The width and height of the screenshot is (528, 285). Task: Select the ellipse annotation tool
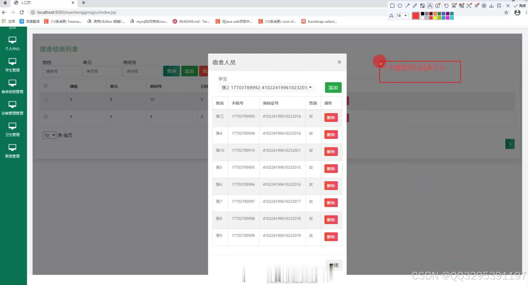pos(400,6)
